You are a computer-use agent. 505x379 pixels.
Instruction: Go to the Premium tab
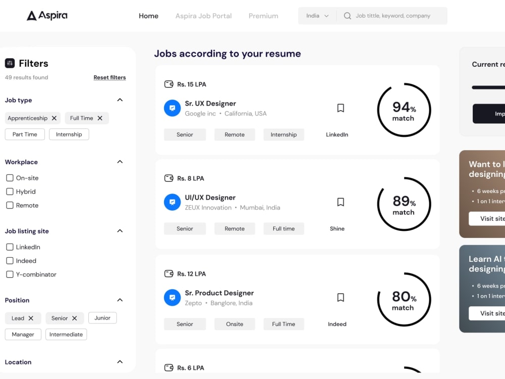pos(263,16)
